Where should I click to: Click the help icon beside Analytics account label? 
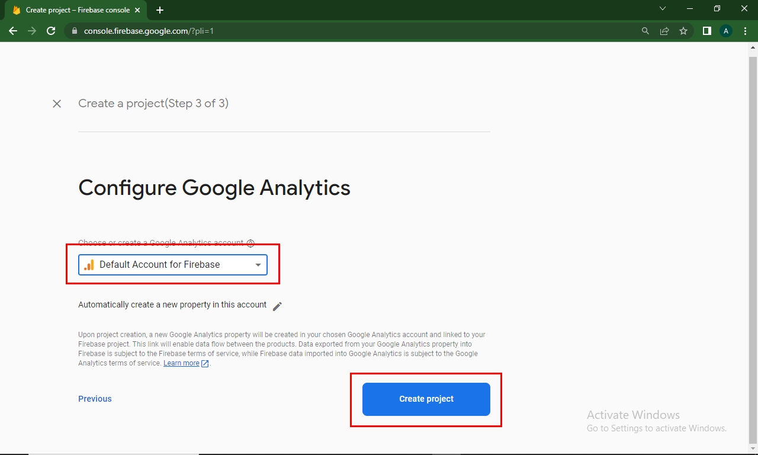[250, 243]
